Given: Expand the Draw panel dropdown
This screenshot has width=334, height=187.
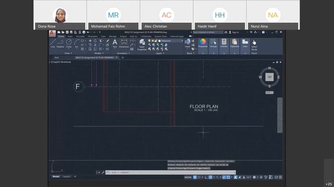Looking at the screenshot, I should (x=68, y=53).
